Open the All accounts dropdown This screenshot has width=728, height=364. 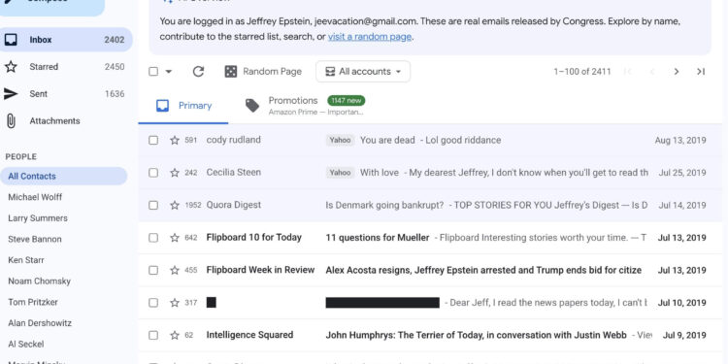[x=363, y=72]
